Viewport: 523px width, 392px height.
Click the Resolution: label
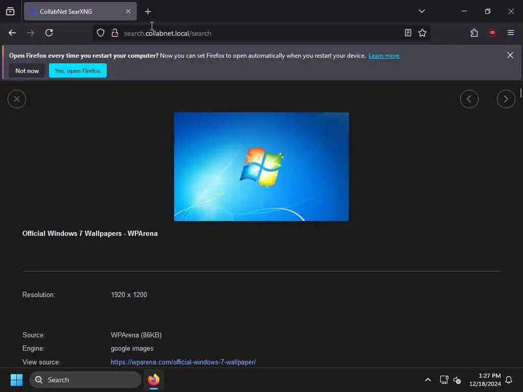[x=39, y=295]
